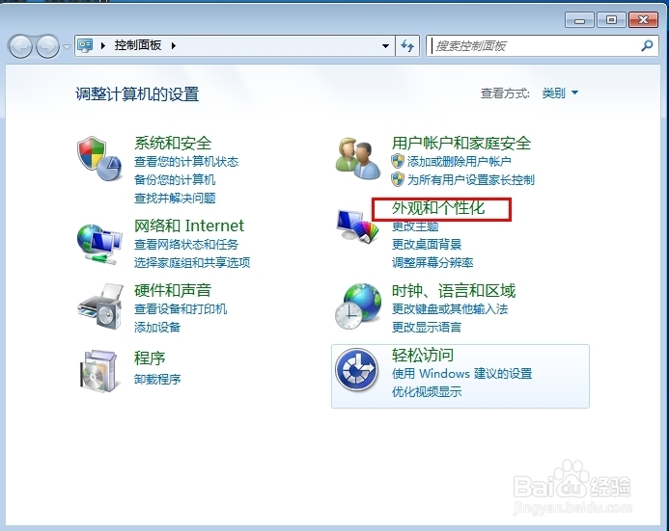669x531 pixels.
Task: Open 程序 category heading
Action: (x=150, y=358)
